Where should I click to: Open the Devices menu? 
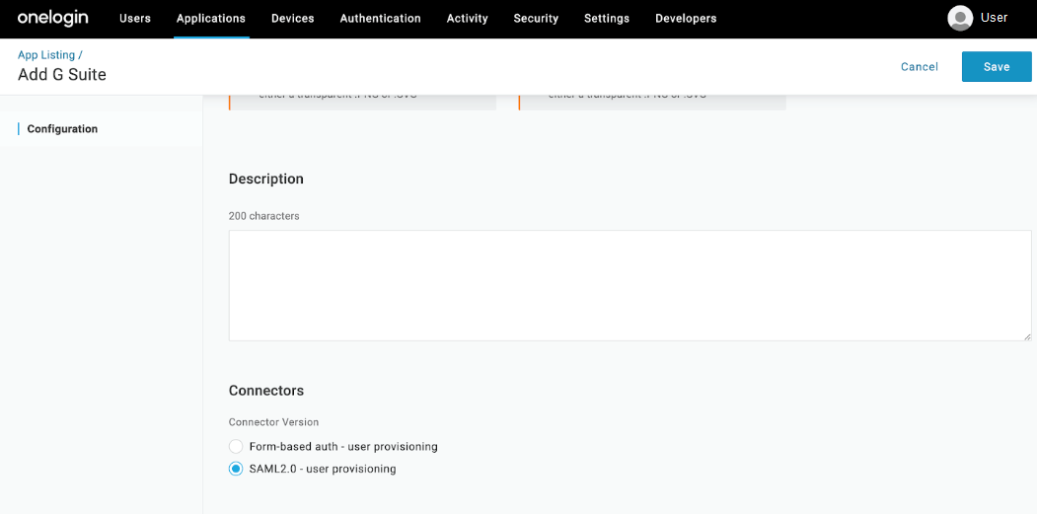pyautogui.click(x=293, y=19)
